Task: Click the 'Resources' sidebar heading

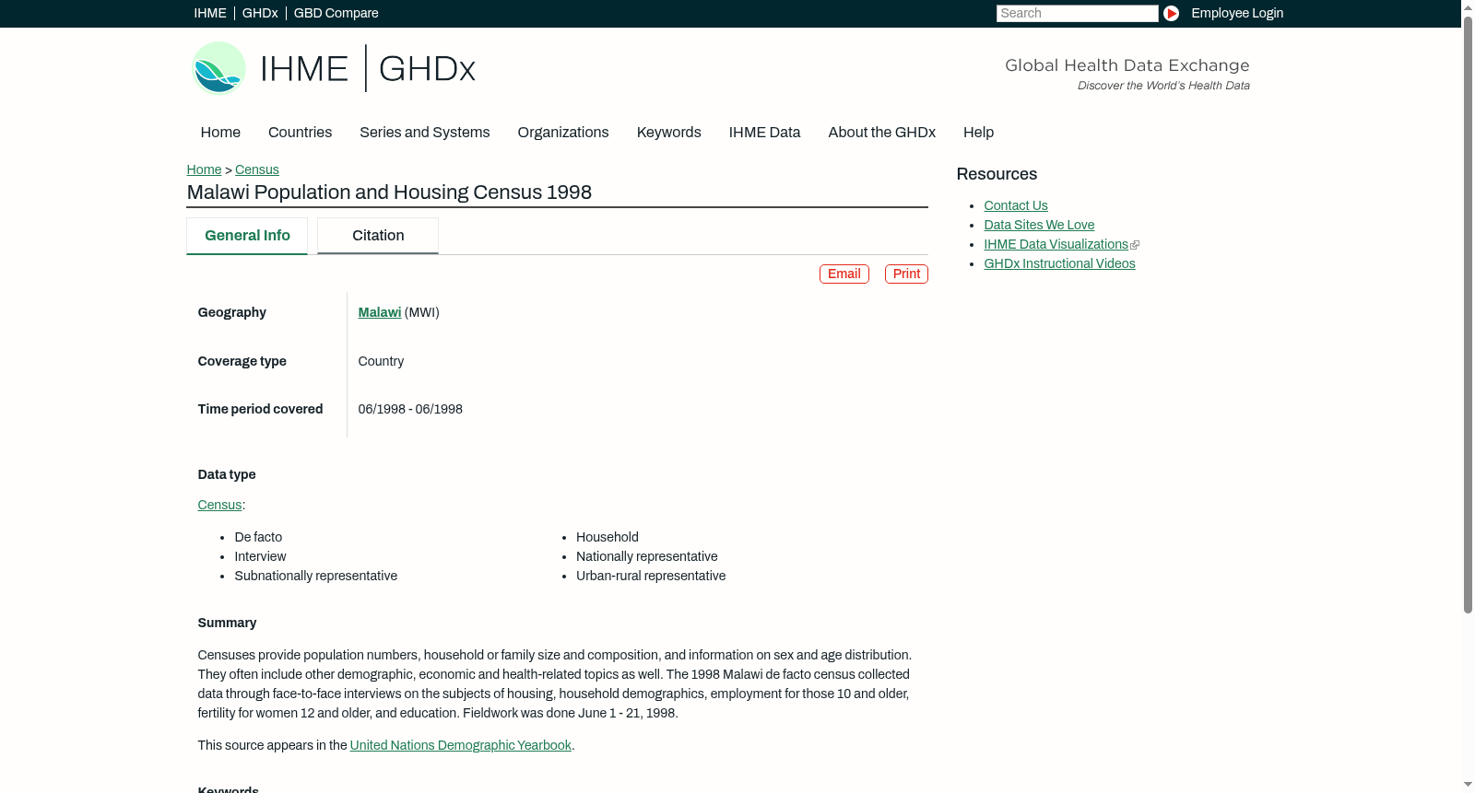Action: [x=997, y=174]
